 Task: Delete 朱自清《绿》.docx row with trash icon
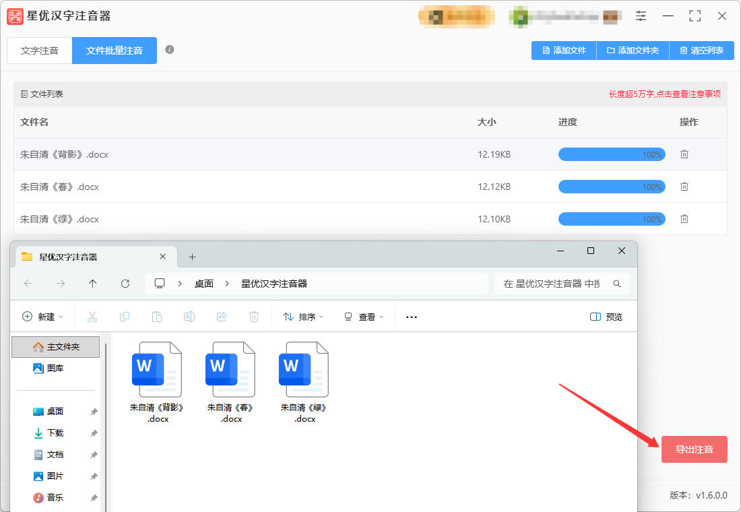[684, 219]
